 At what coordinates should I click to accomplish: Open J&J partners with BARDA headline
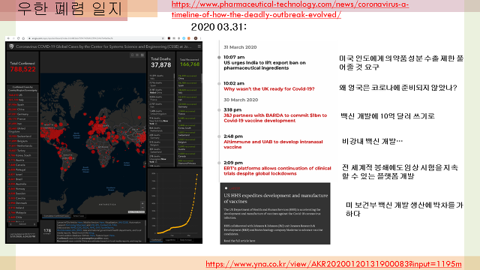click(x=275, y=118)
